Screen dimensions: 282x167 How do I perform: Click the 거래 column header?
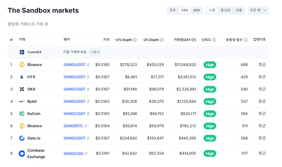(x=22, y=39)
